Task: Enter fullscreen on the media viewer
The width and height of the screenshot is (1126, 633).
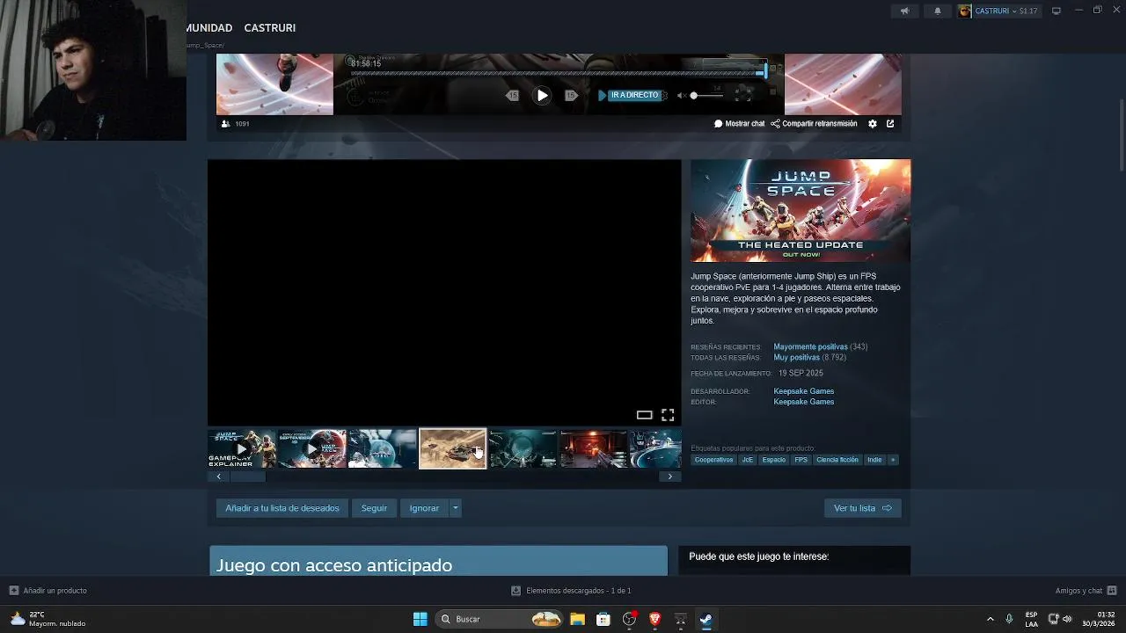Action: click(668, 415)
